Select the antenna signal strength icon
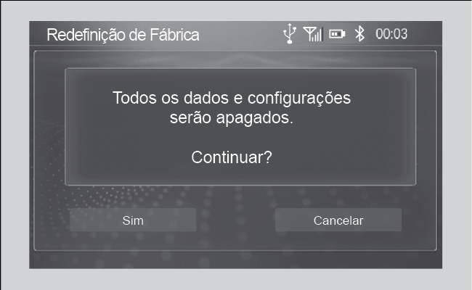Image resolution: width=472 pixels, height=290 pixels. (313, 33)
